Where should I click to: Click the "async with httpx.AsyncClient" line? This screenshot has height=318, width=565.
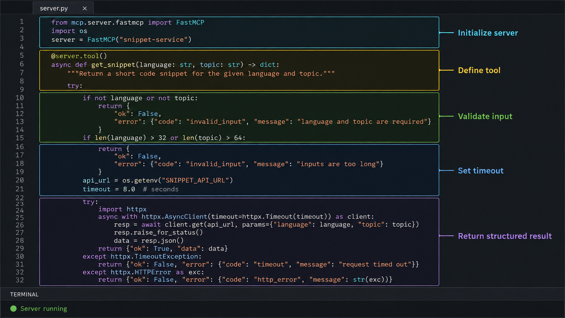(236, 217)
